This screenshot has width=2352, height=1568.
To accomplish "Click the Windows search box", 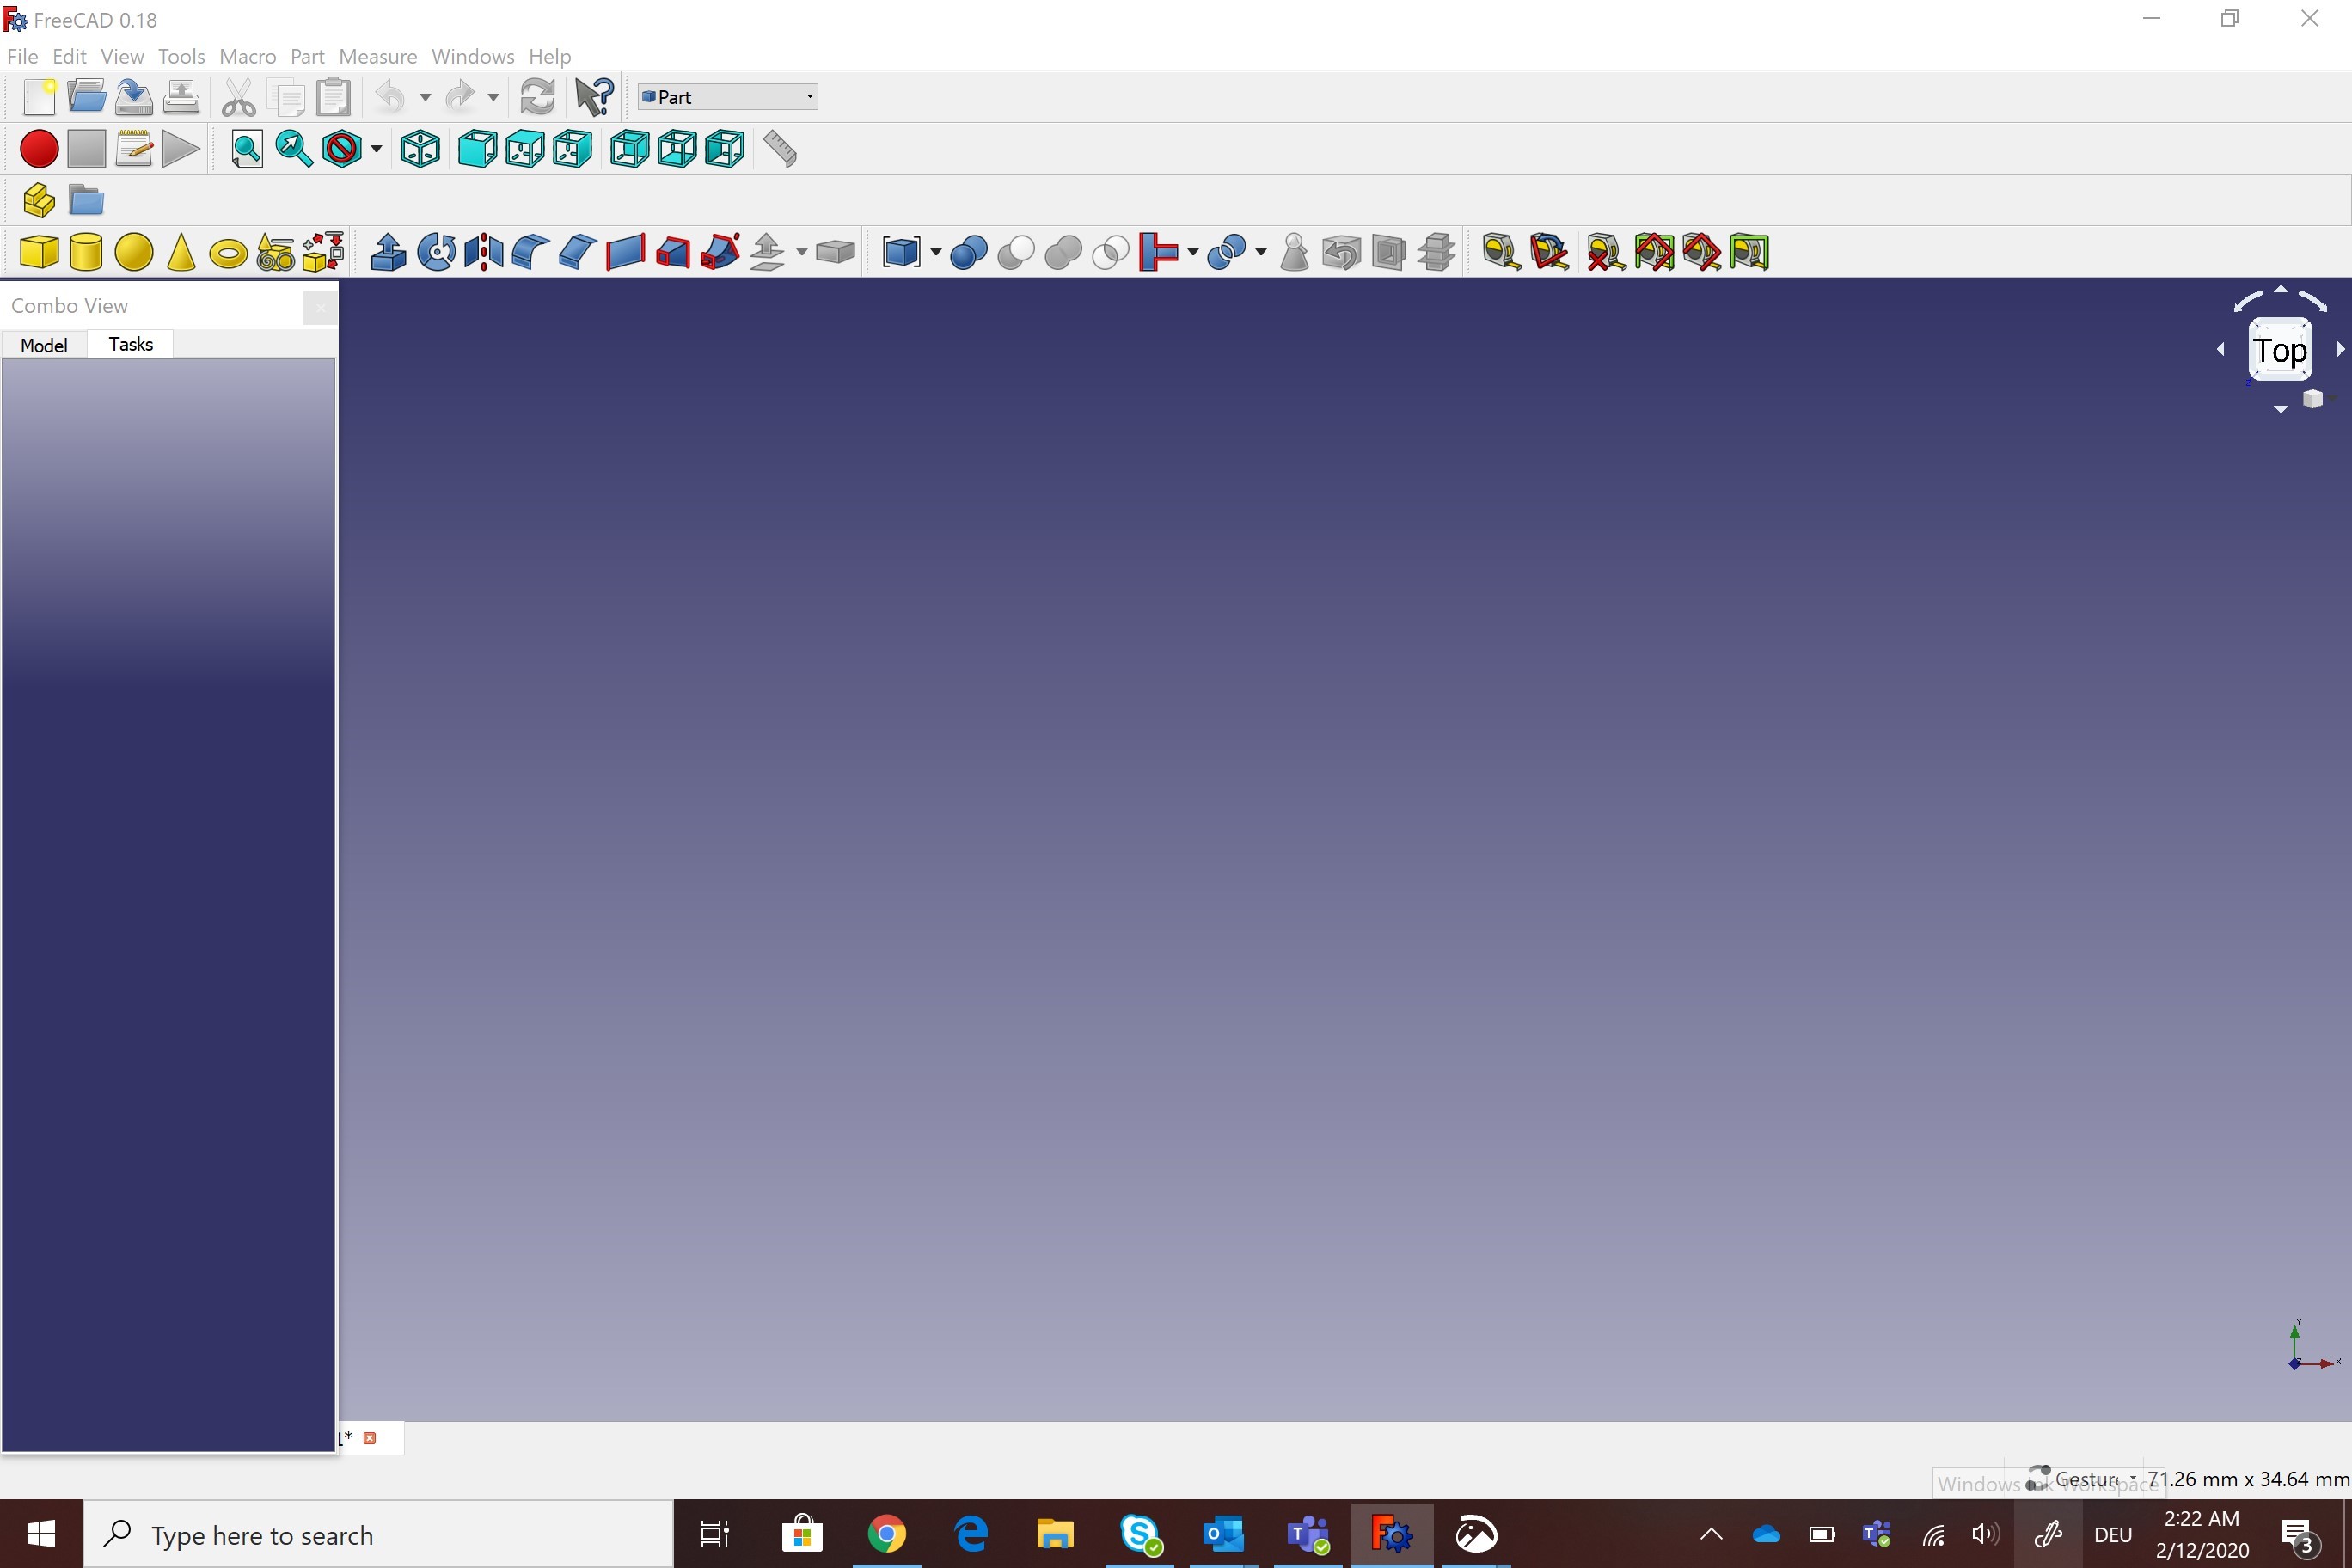I will point(378,1534).
